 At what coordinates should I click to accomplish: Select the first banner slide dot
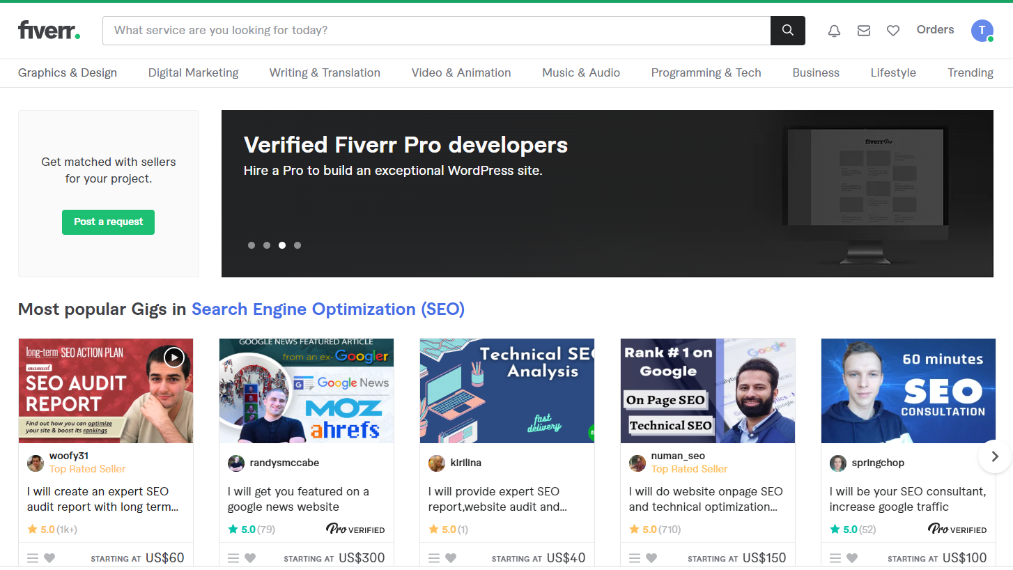(252, 245)
